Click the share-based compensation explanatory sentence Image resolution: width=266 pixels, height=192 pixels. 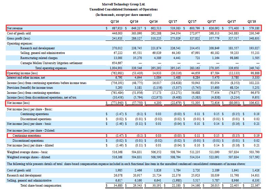[x=126, y=164]
